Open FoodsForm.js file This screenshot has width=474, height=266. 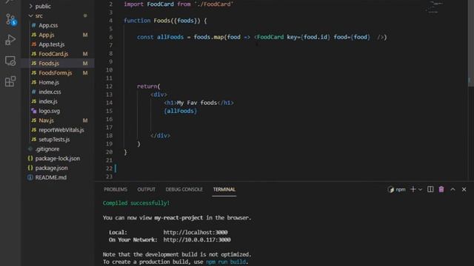55,73
